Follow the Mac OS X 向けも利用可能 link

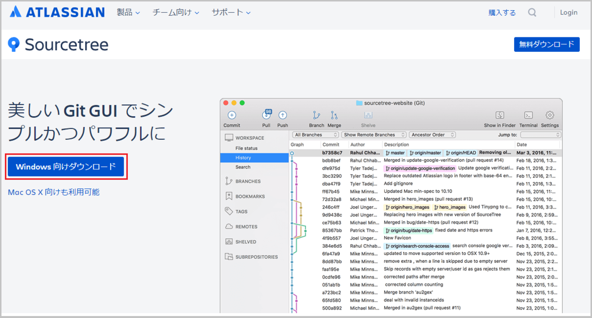pyautogui.click(x=54, y=192)
